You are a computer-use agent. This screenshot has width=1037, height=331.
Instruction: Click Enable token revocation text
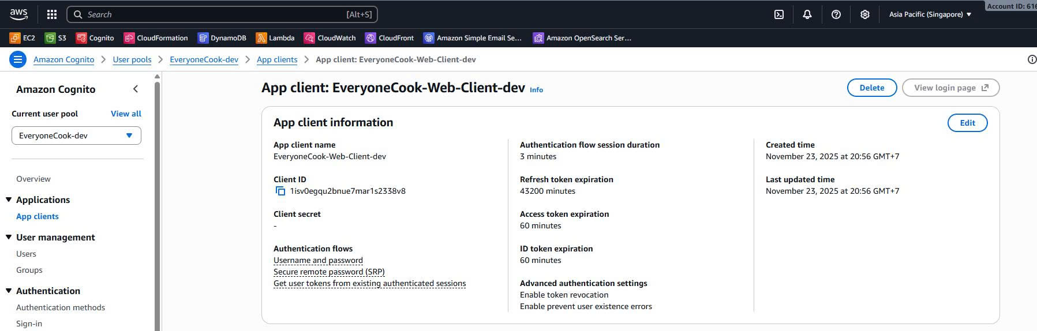coord(564,295)
